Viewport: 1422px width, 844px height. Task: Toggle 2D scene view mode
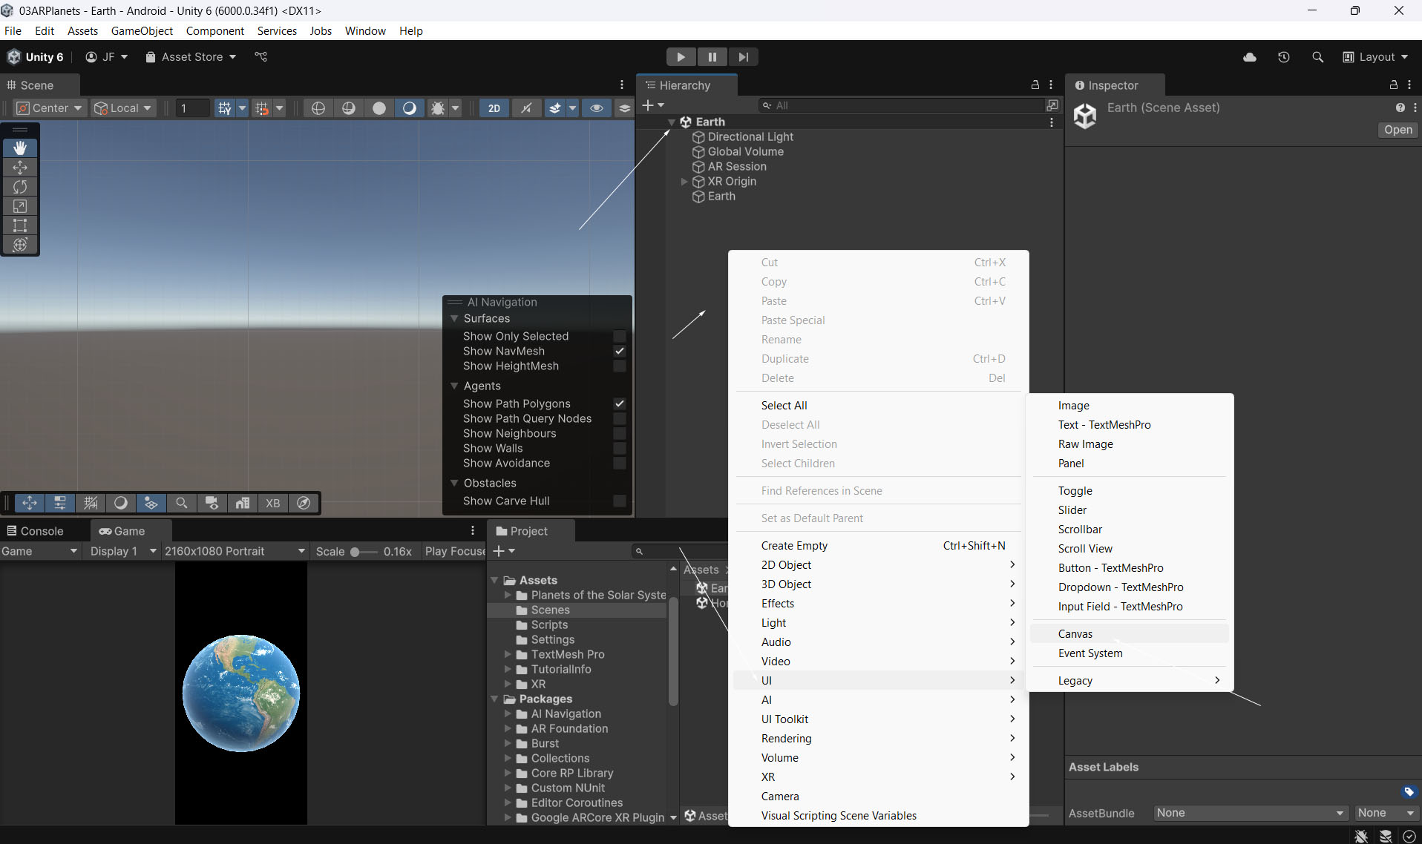(x=494, y=108)
